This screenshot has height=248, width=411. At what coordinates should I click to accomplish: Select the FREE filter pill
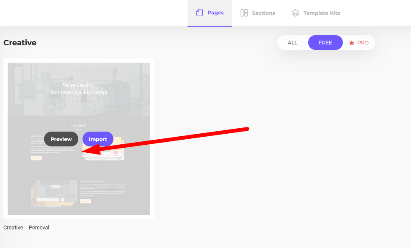point(325,42)
